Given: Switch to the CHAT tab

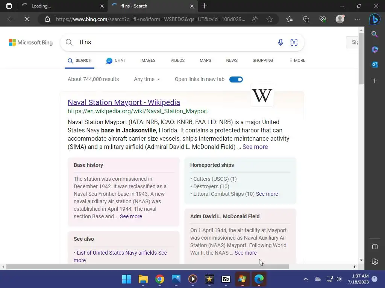Looking at the screenshot, I should tap(116, 60).
